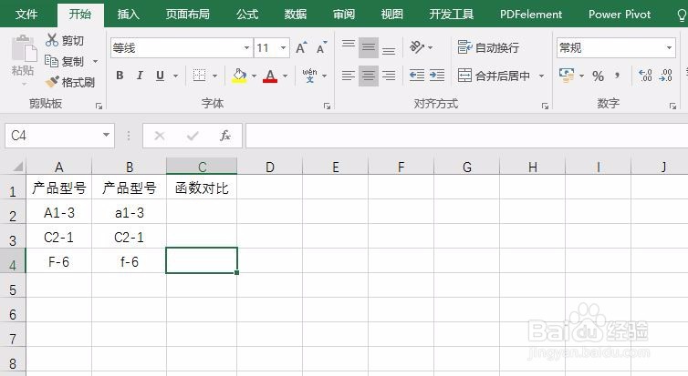Click the accounting currency format icon
Image resolution: width=688 pixels, height=376 pixels.
567,76
